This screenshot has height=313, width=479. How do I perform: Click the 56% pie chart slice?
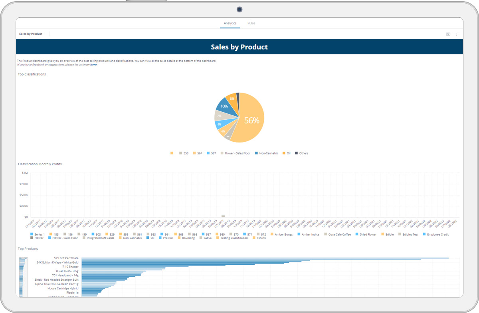[251, 121]
